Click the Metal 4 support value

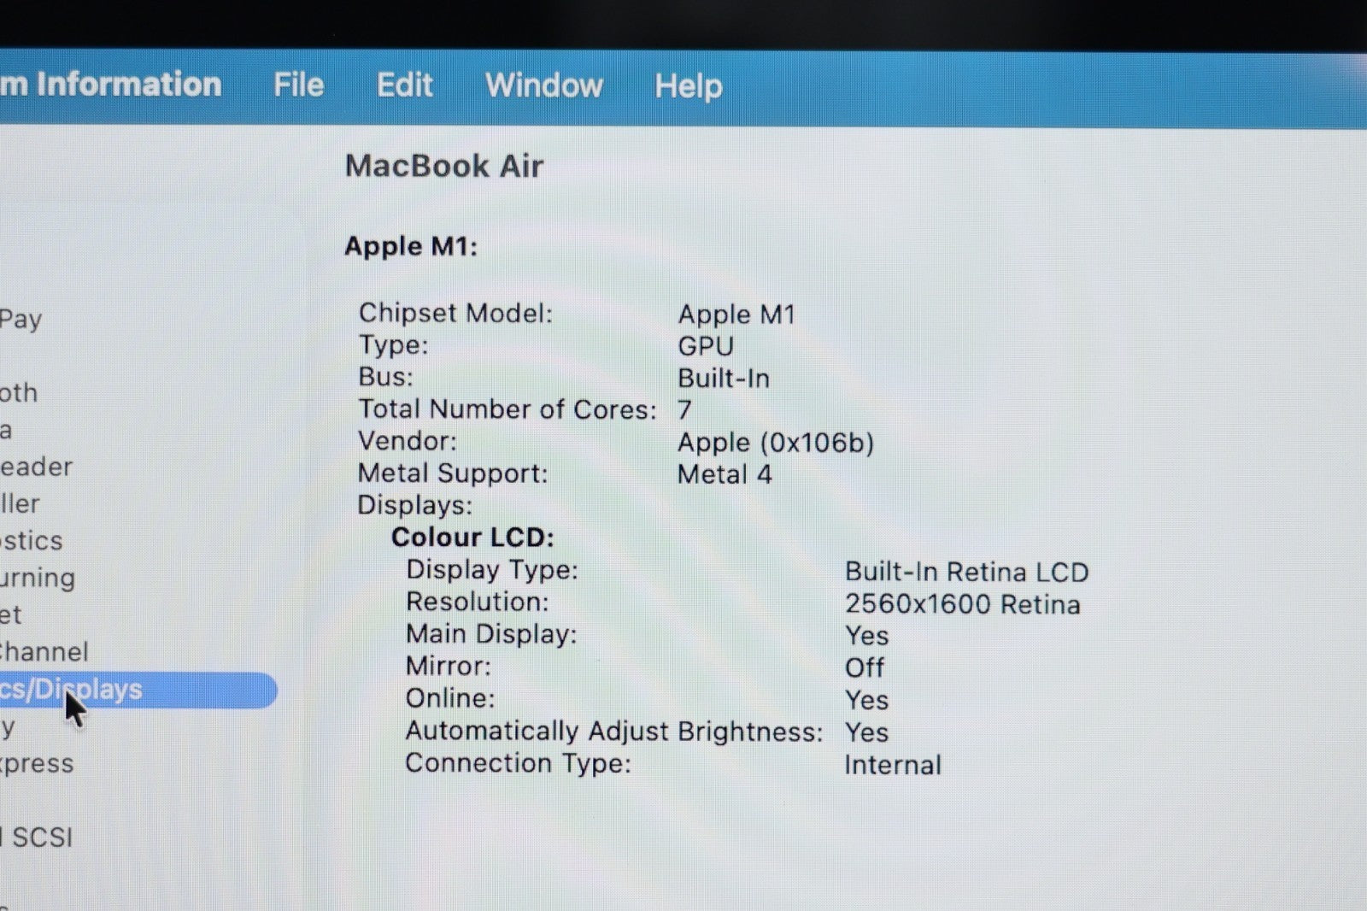coord(725,474)
